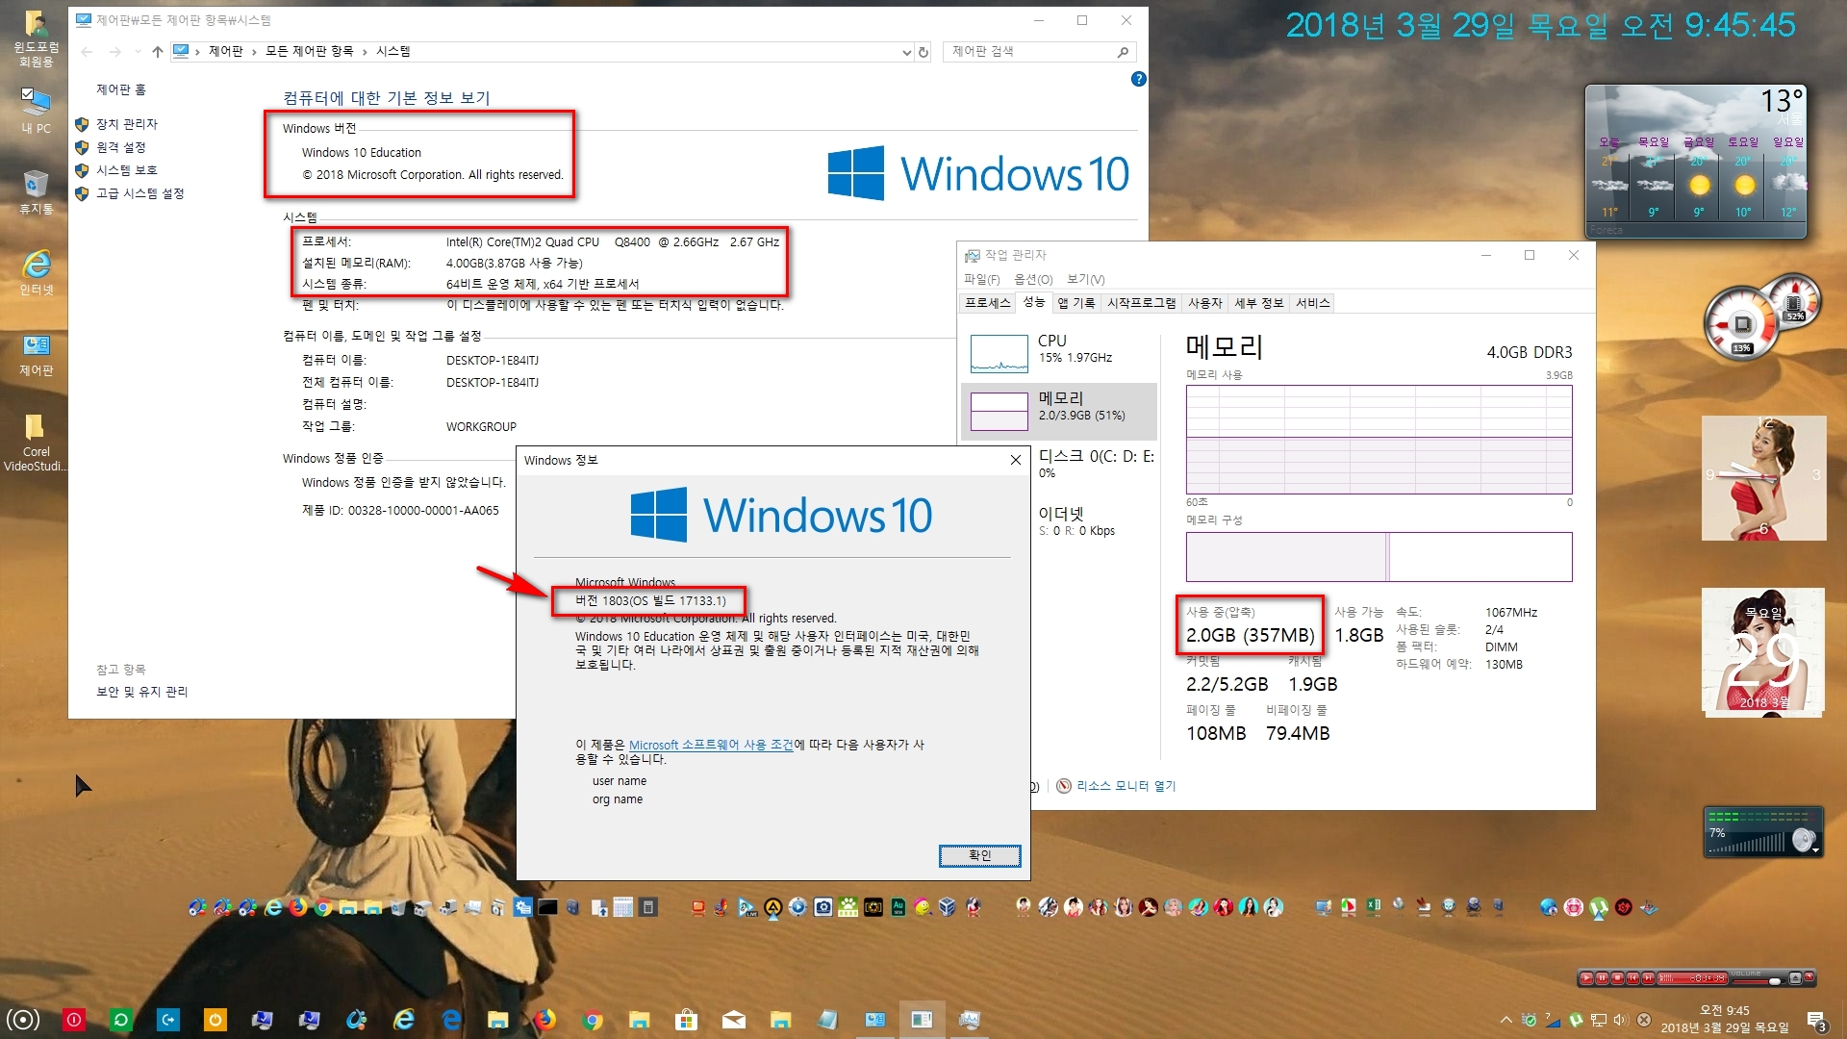This screenshot has width=1847, height=1039.
Task: Open Action Center notifications icon
Action: 1816,1021
